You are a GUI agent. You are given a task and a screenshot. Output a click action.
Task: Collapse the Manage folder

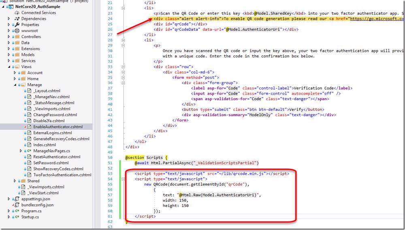tap(15, 85)
